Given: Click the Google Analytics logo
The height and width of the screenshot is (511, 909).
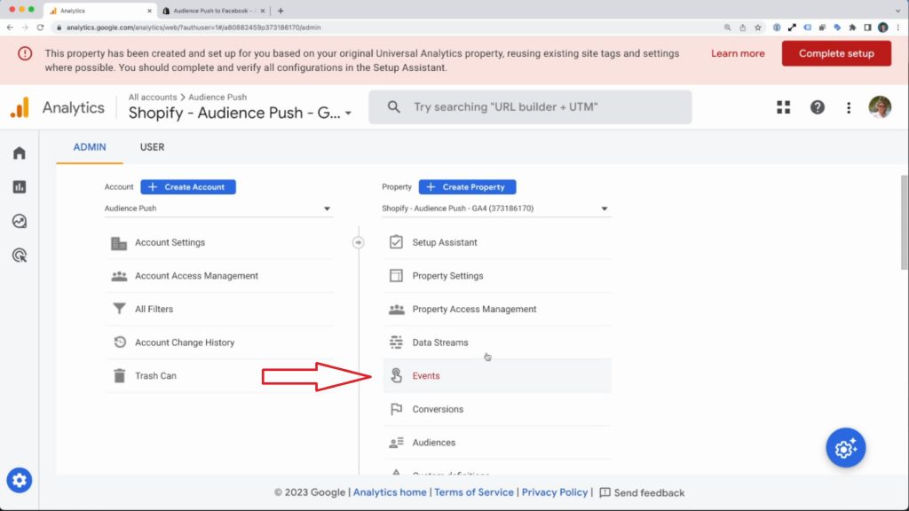Looking at the screenshot, I should click(x=20, y=107).
